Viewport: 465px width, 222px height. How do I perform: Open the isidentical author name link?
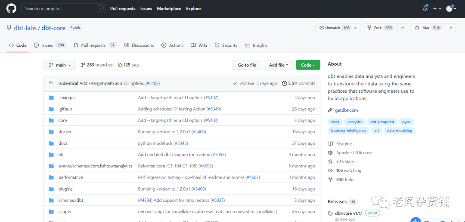tap(68, 83)
